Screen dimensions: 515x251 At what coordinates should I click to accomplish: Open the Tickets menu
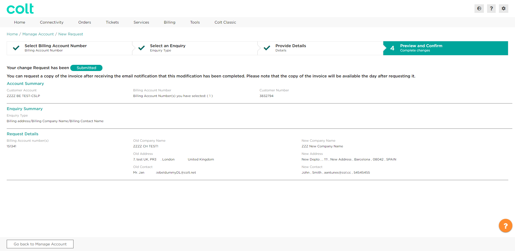click(x=112, y=22)
